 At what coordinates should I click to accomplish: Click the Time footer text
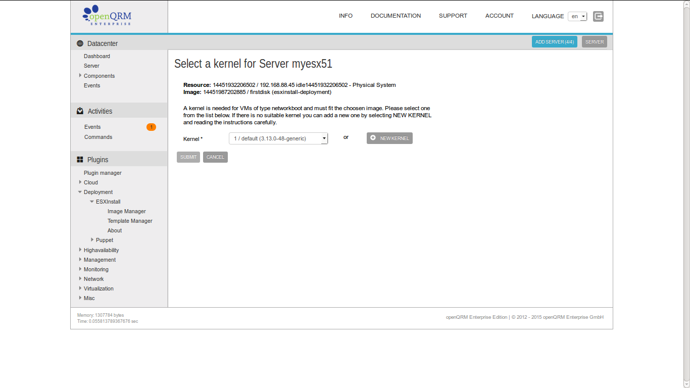coord(108,321)
